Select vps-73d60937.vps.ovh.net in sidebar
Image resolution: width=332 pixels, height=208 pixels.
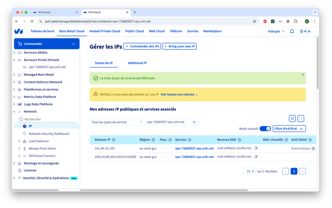[x=47, y=67]
